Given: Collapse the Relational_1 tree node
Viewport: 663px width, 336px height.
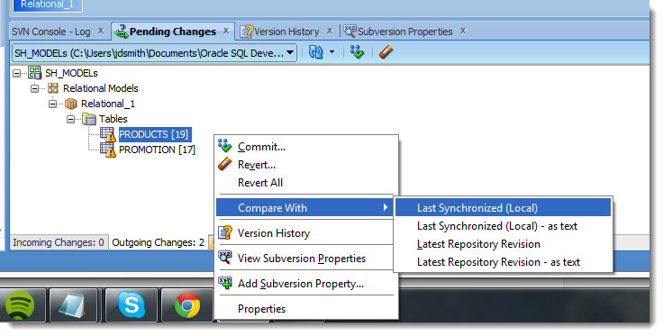Looking at the screenshot, I should coord(52,104).
